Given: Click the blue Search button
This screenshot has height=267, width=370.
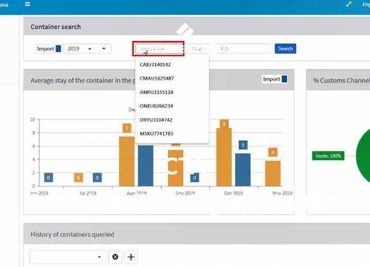Looking at the screenshot, I should click(x=285, y=49).
